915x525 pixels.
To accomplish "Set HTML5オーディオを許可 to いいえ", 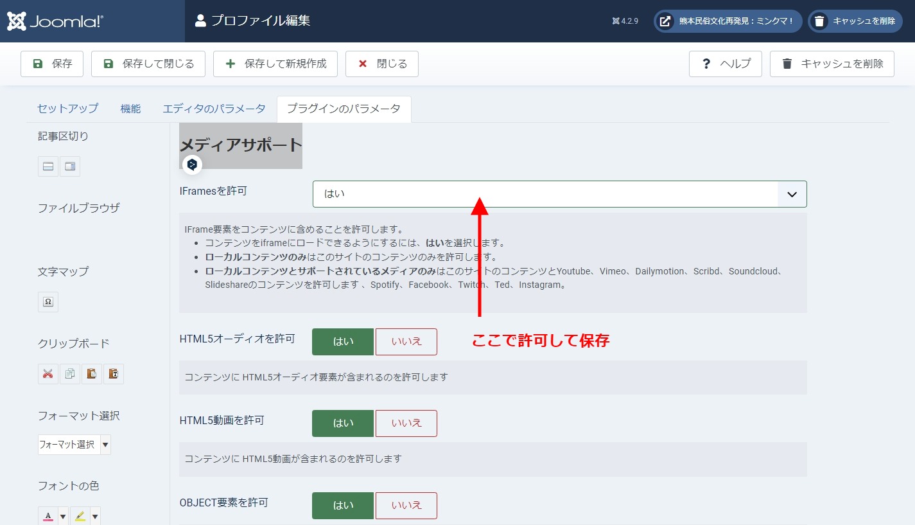I will click(406, 342).
